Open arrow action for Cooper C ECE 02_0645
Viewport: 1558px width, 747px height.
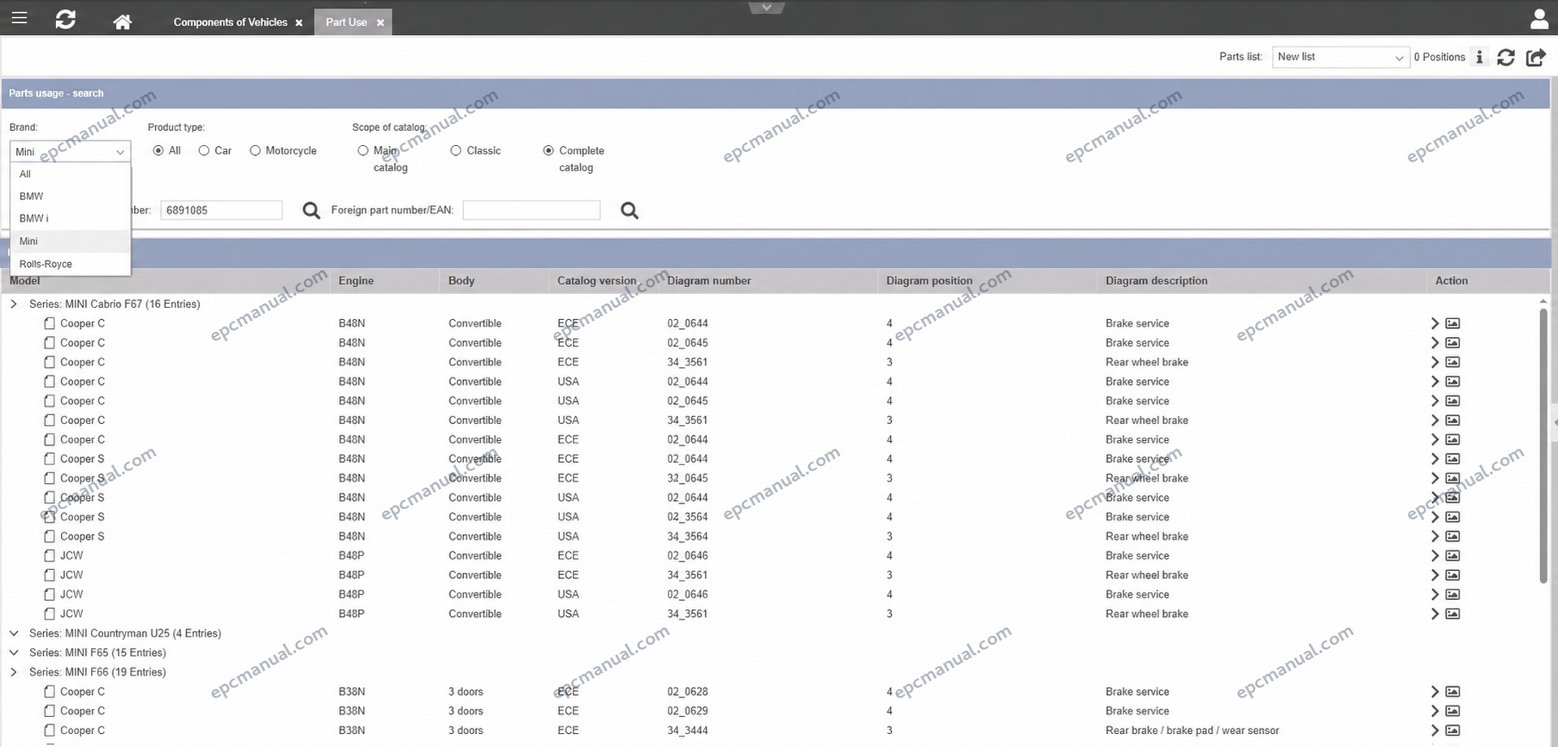(1435, 343)
